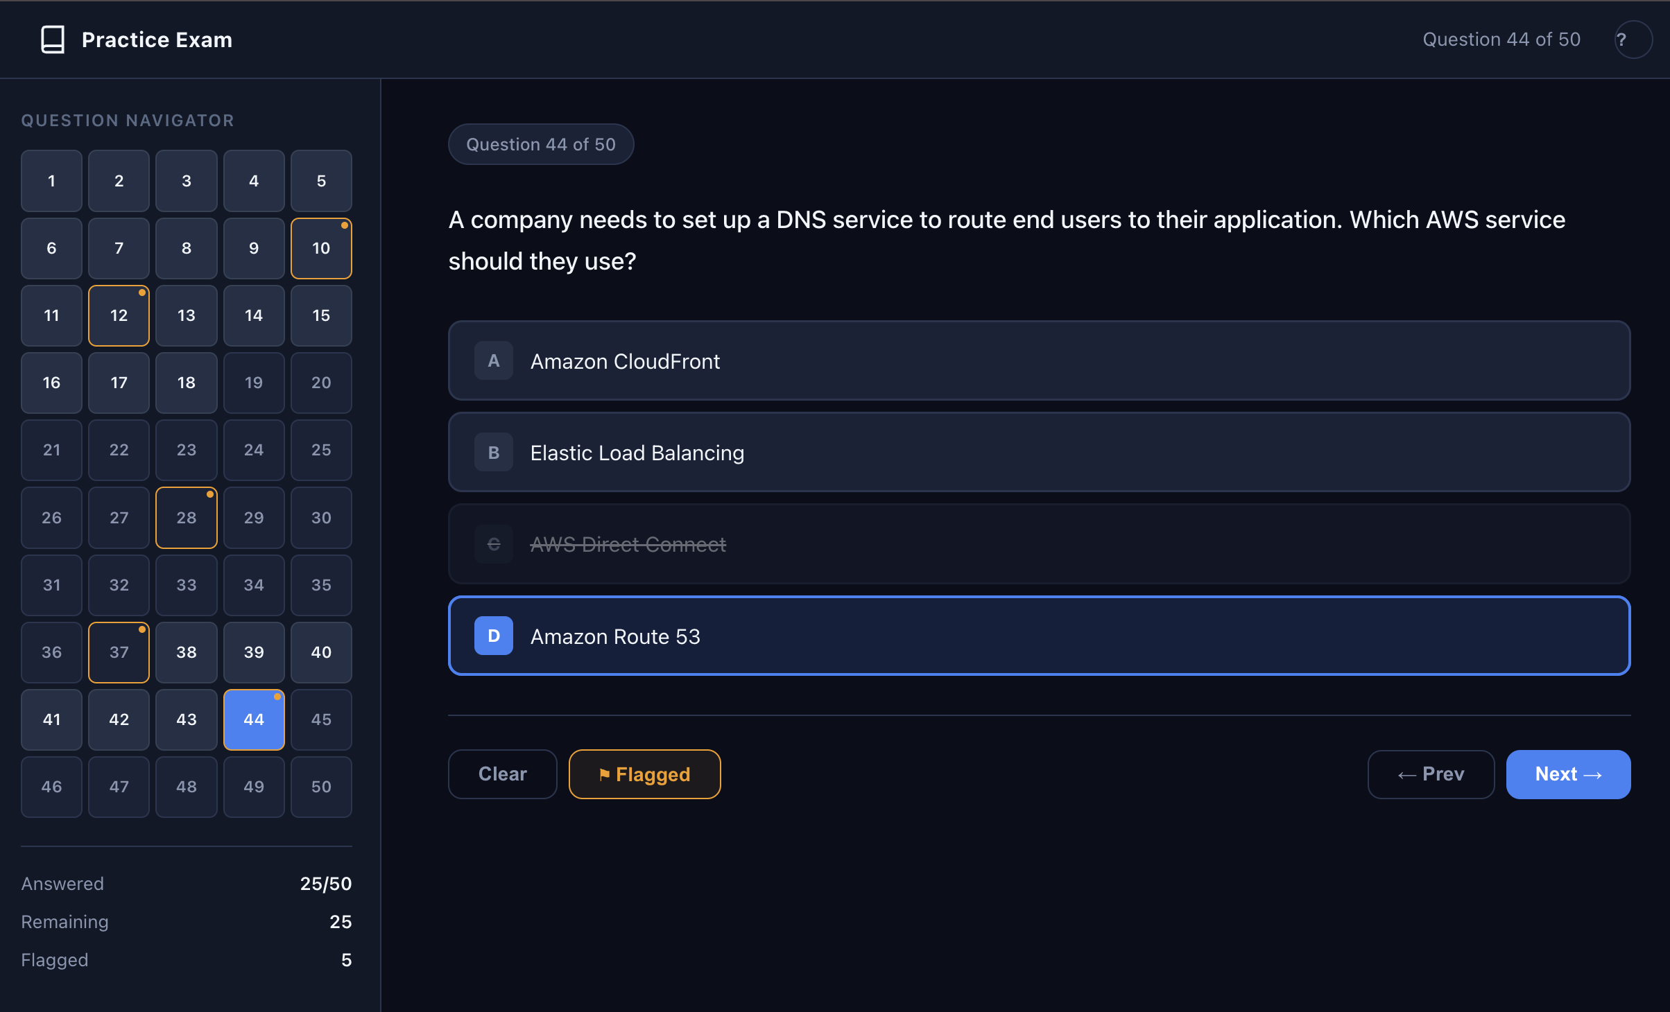Select answer D Amazon Route 53
Screen dimensions: 1670x1012
(1039, 636)
